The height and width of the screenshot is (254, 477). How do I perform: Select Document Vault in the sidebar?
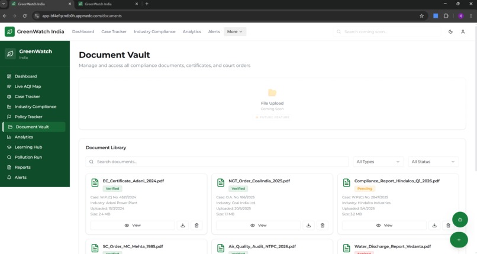(x=35, y=127)
